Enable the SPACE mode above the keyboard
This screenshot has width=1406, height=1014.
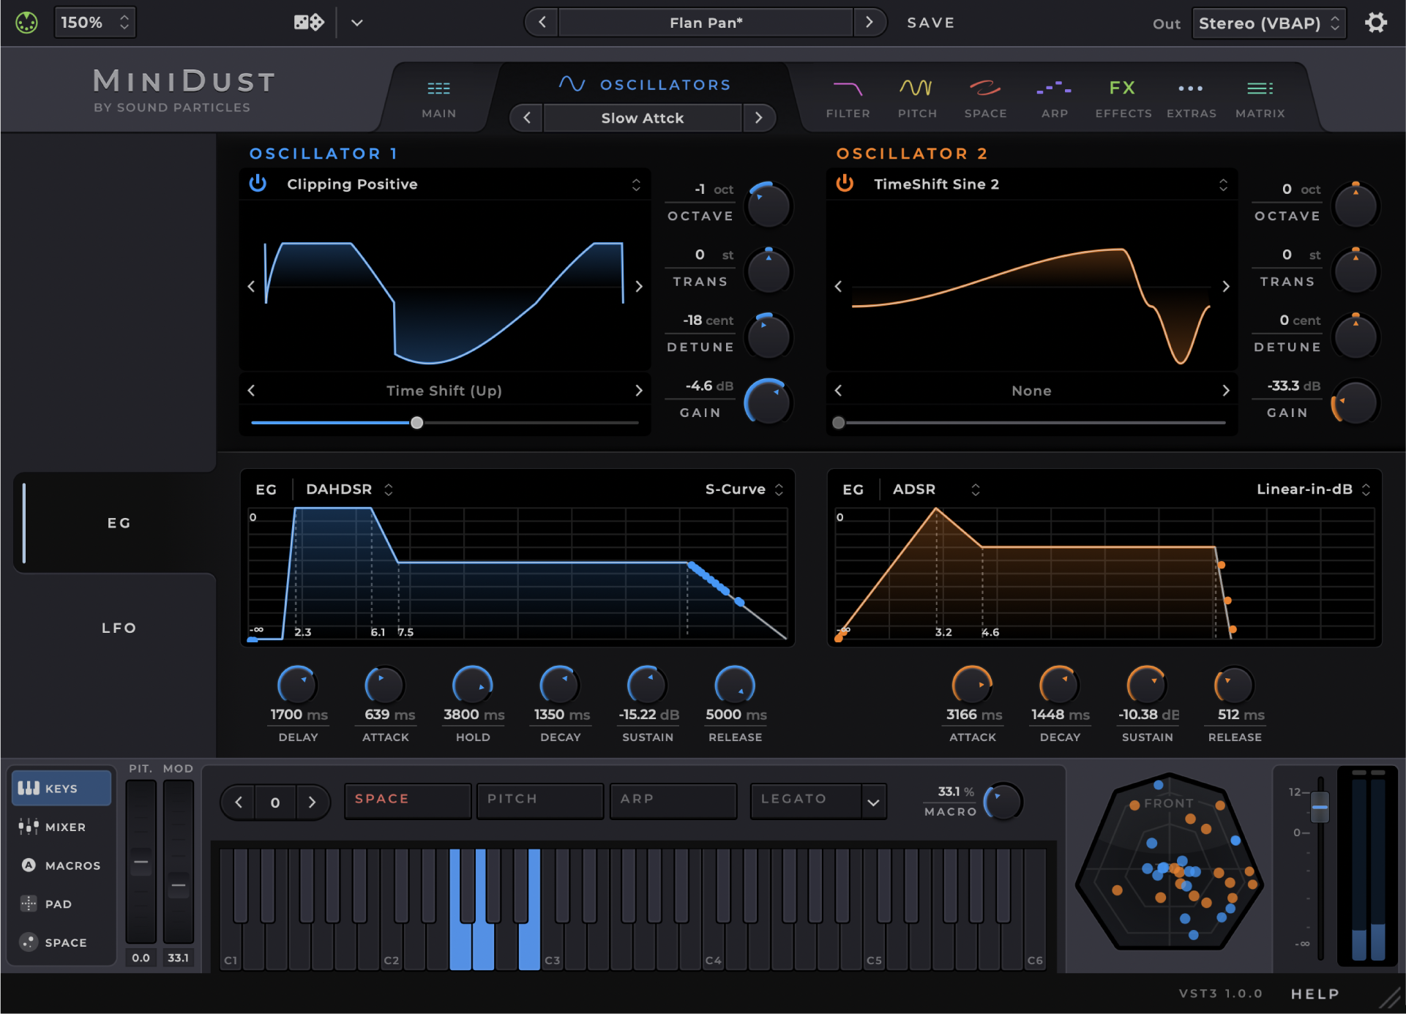407,800
